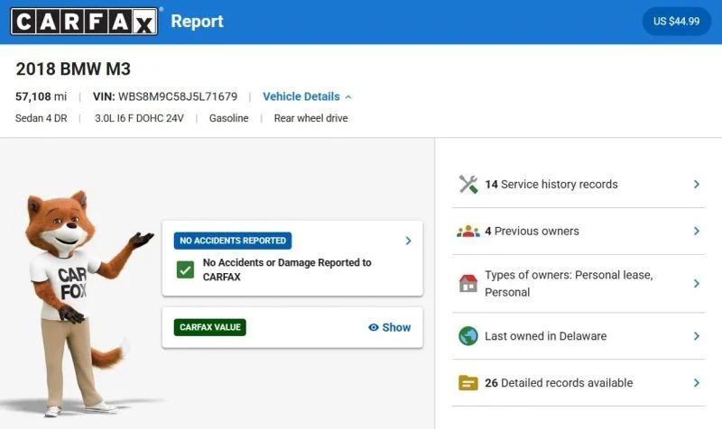Expand arrow beside Types of owners
The width and height of the screenshot is (722, 429).
[x=697, y=283]
